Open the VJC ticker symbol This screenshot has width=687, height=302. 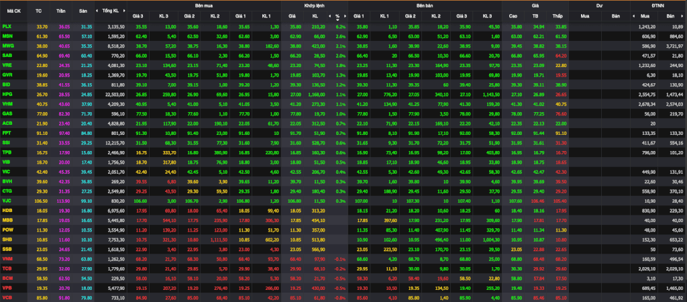point(7,199)
